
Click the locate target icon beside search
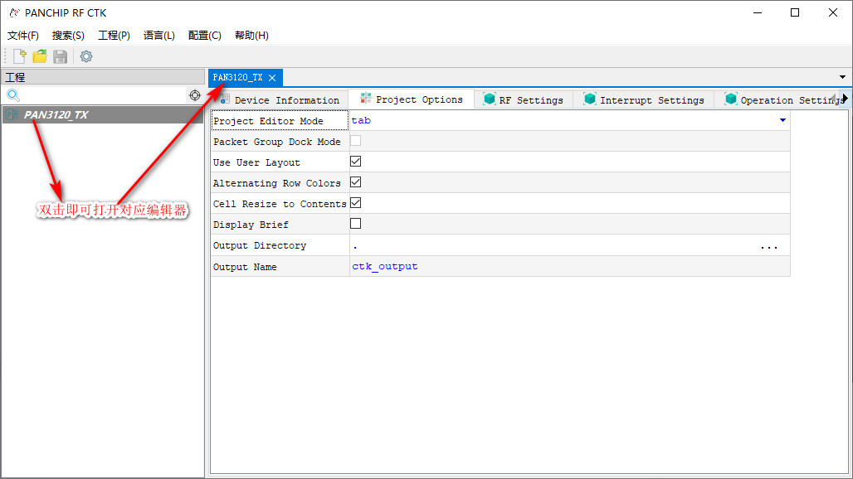(195, 95)
